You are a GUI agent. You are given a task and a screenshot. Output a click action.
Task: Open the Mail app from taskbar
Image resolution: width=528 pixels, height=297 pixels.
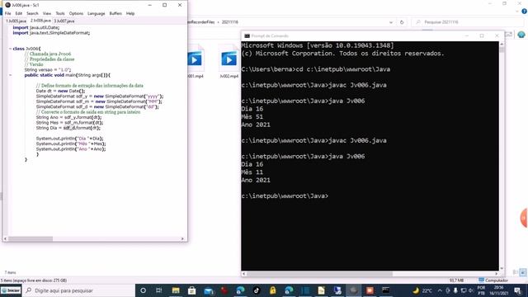pos(209,290)
